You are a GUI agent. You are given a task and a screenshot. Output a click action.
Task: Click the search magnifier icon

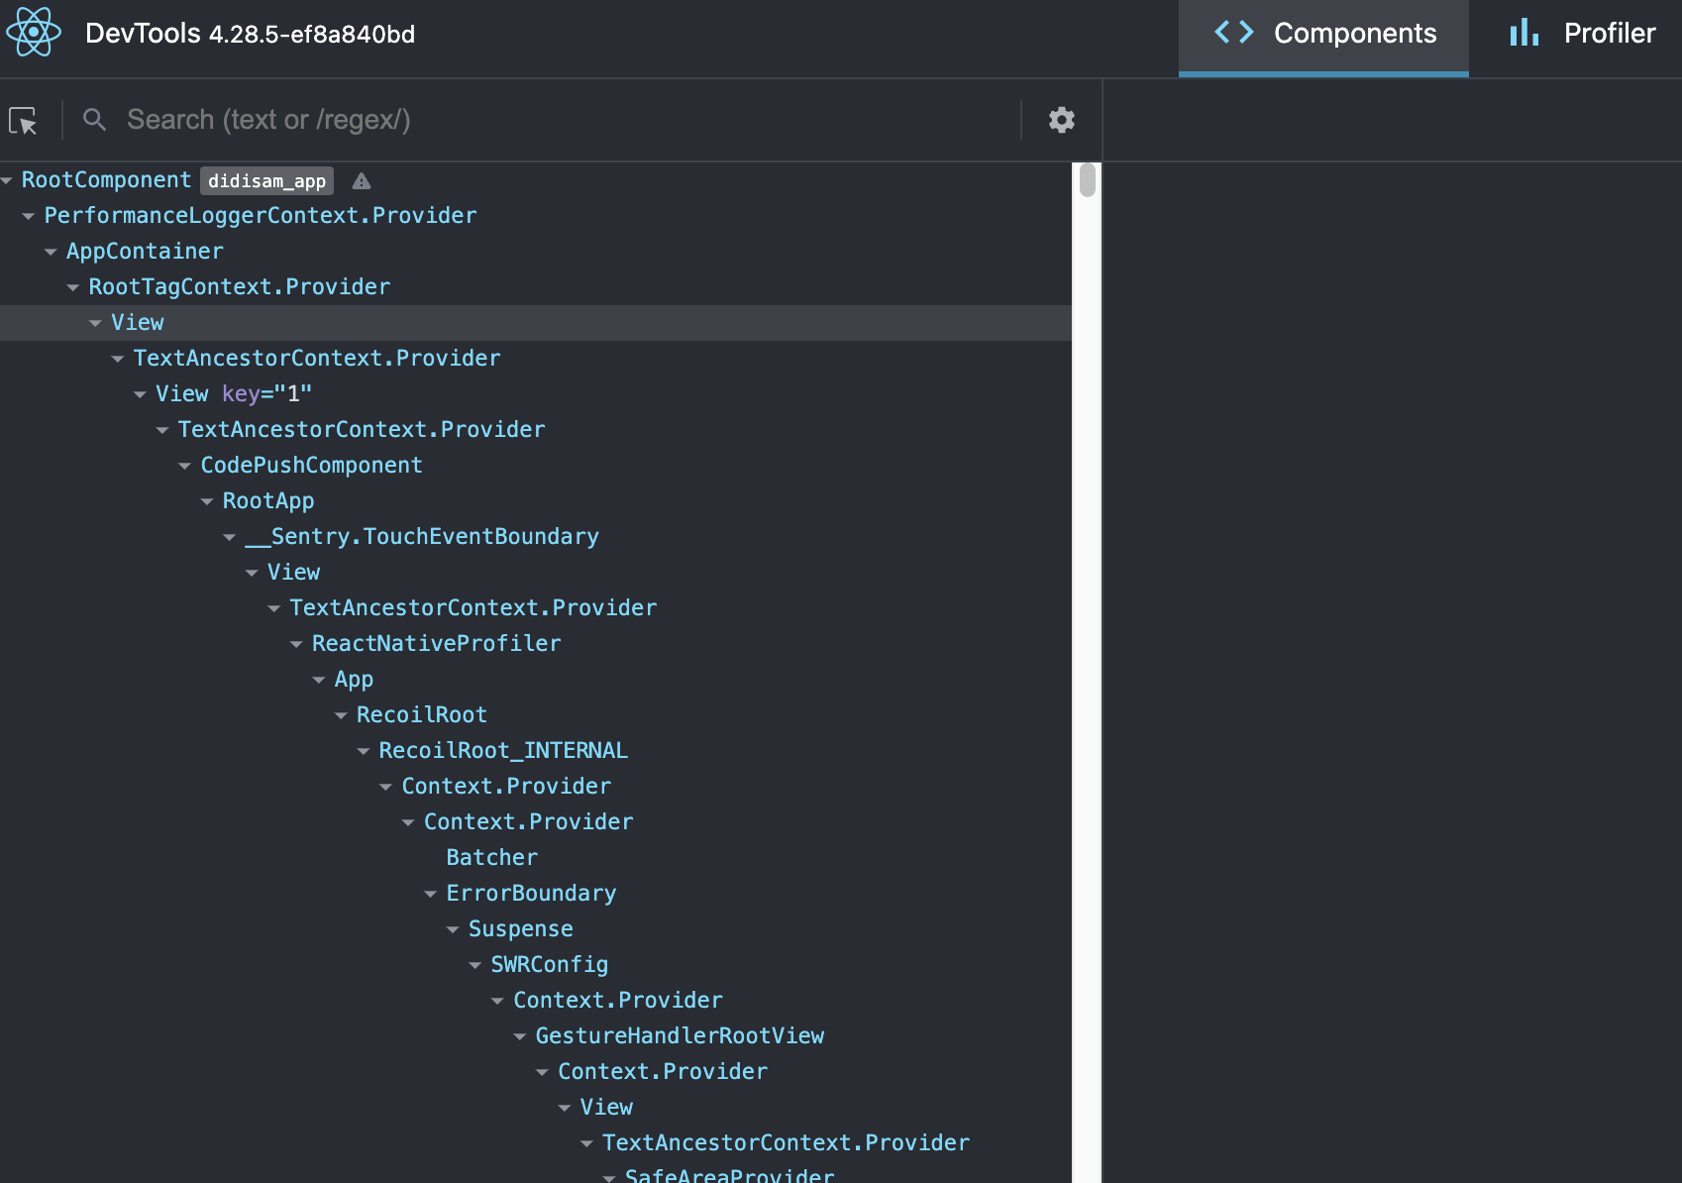[x=94, y=120]
